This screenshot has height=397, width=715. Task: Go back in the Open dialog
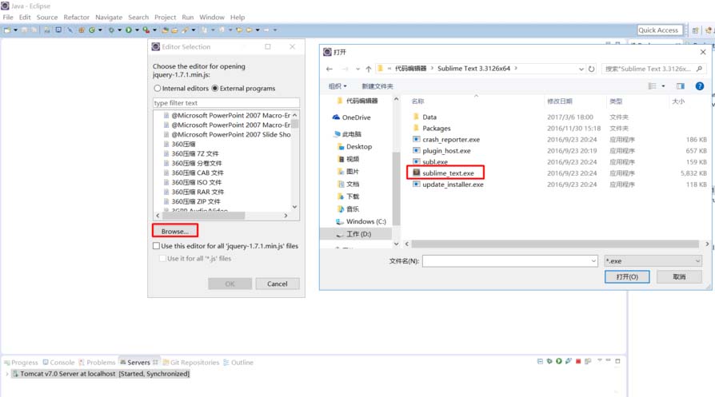click(x=330, y=69)
